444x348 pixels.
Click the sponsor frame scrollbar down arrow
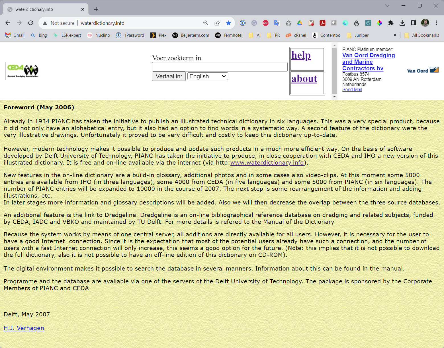(x=335, y=97)
